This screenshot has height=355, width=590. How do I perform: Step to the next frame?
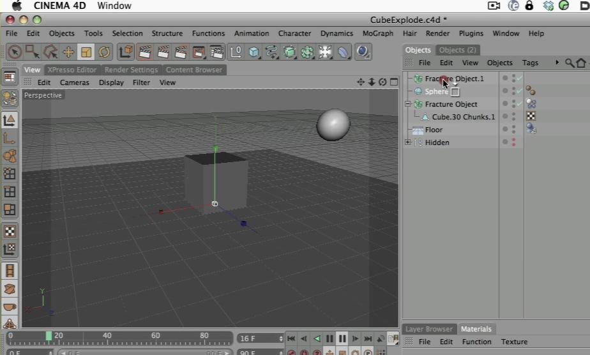(x=355, y=338)
